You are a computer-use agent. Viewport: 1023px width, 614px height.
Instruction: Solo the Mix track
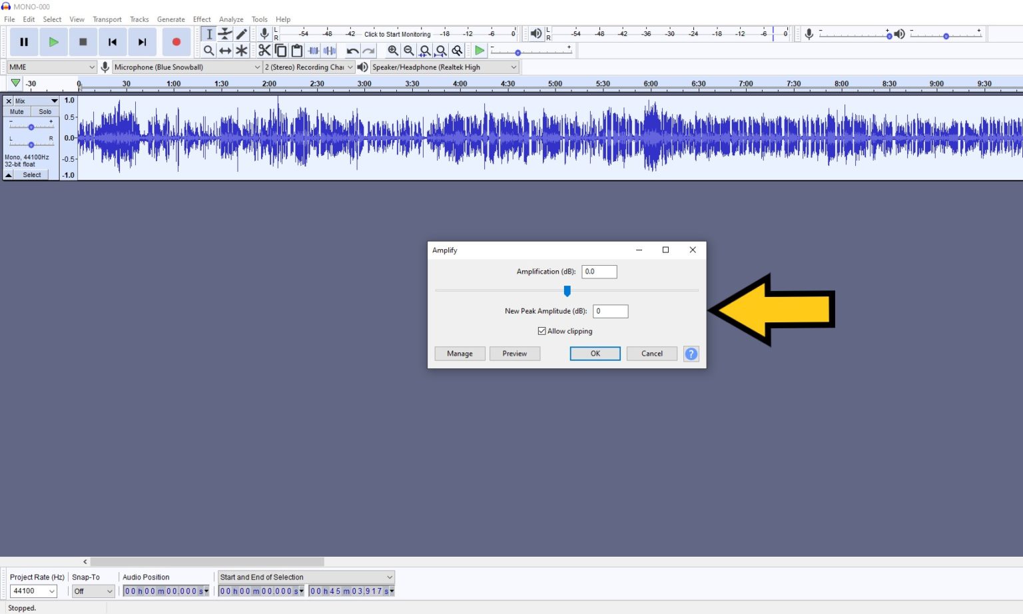click(44, 111)
